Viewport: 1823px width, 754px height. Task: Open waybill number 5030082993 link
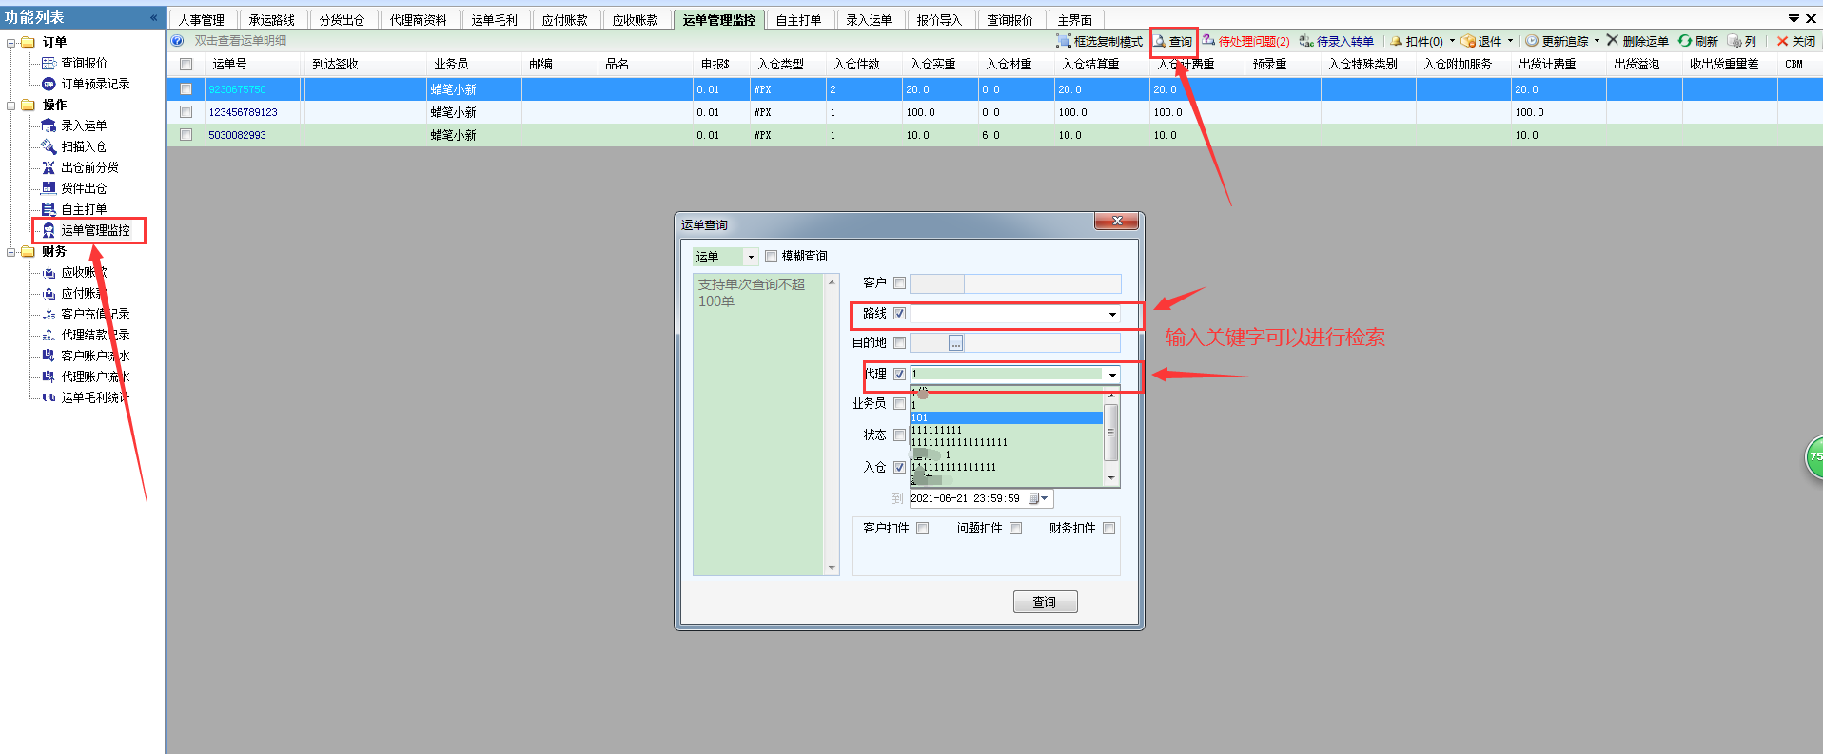(x=237, y=135)
